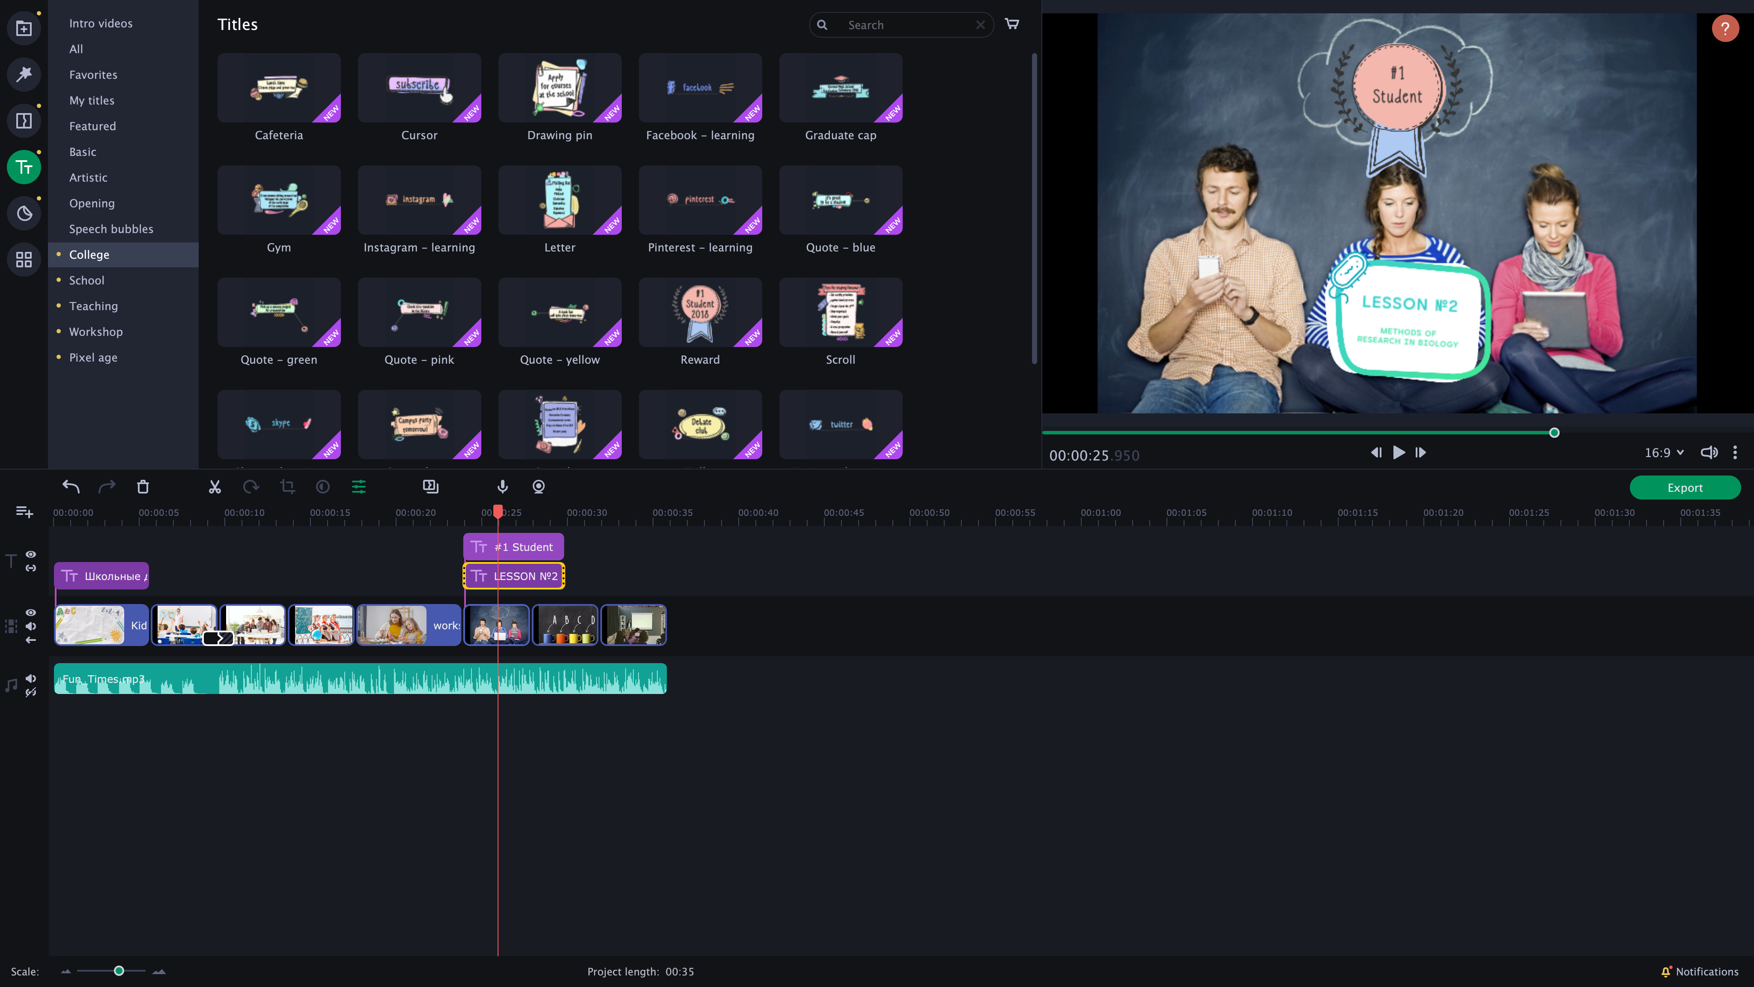Crop the video using the crop icon
This screenshot has height=987, width=1754.
point(286,486)
